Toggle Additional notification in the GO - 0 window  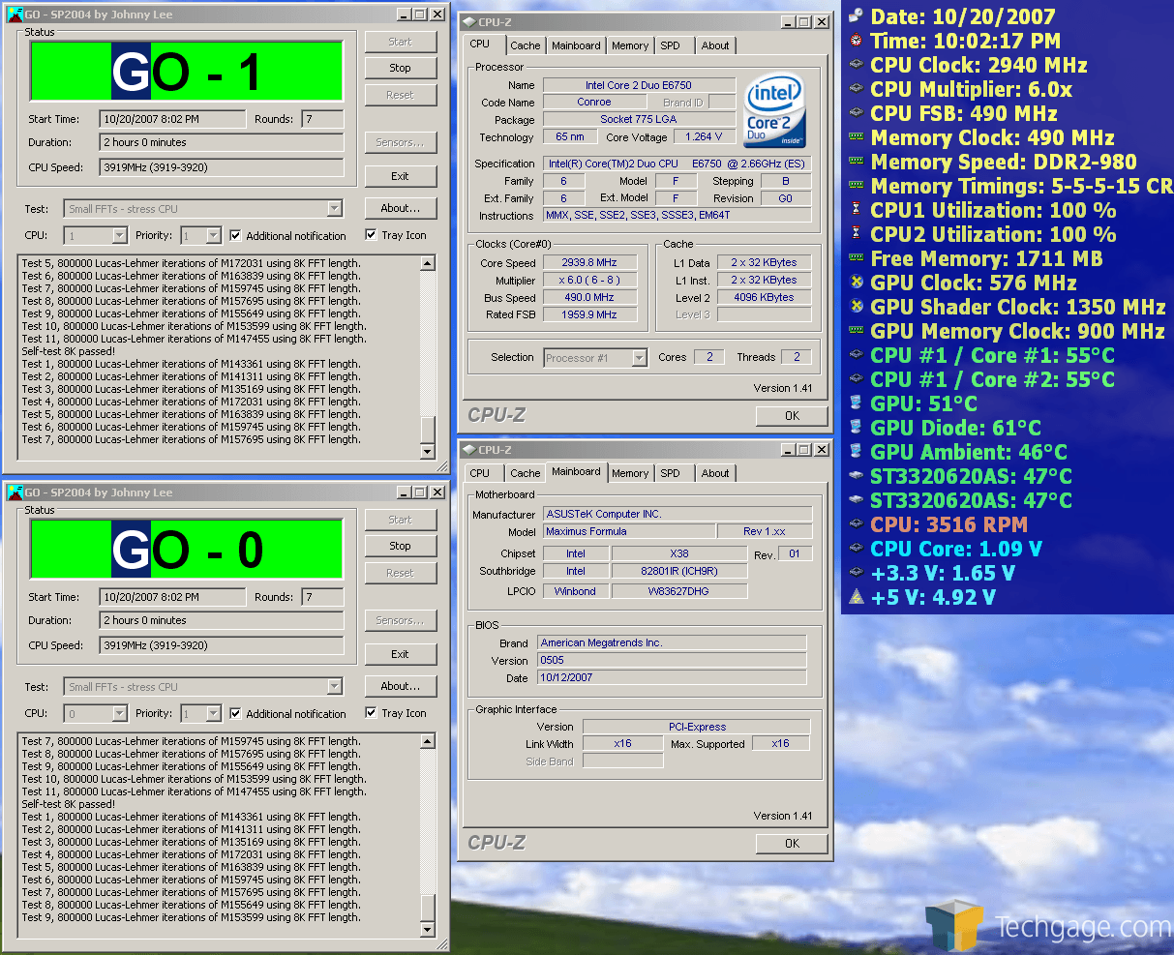(235, 713)
